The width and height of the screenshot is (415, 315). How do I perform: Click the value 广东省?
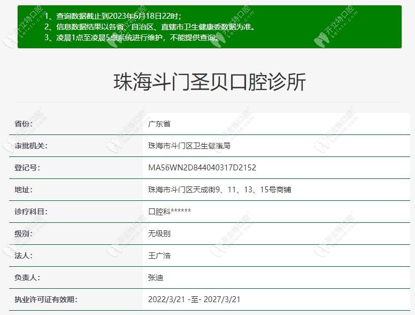pos(159,124)
